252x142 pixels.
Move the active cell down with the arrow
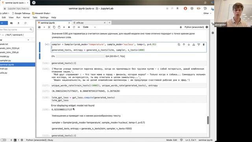pyautogui.click(x=189, y=45)
